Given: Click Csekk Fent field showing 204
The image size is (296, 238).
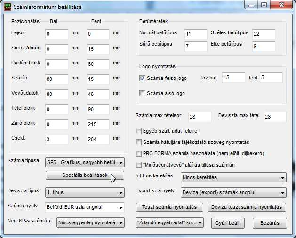Looking at the screenshot, I should coord(98,140).
